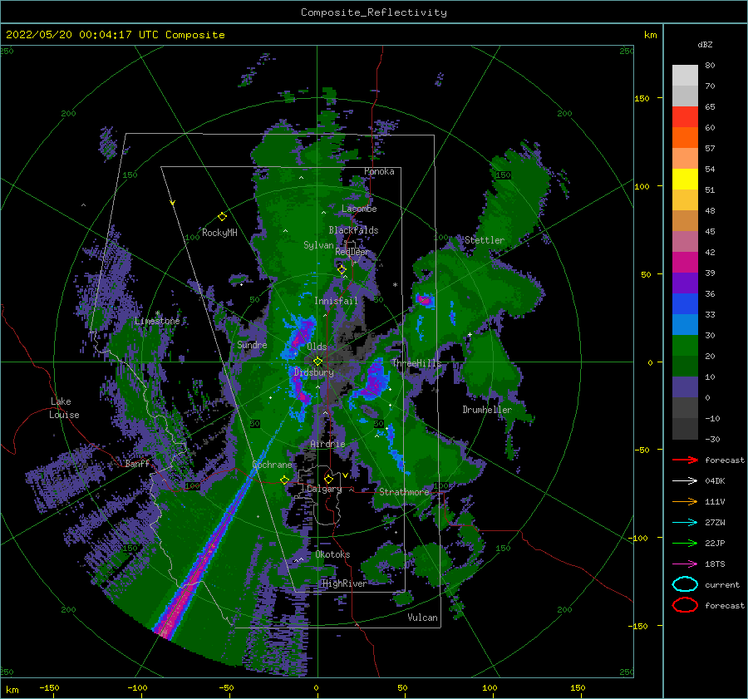This screenshot has width=748, height=699.
Task: Select the Olds label near center
Action: (317, 347)
